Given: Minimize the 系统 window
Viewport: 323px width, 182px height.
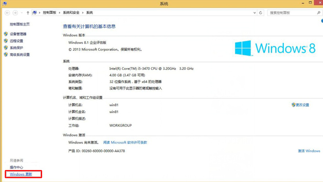Looking at the screenshot, I should 303,3.
